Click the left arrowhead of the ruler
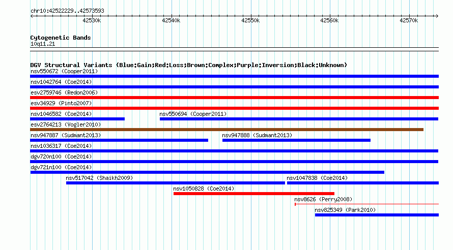The image size is (453, 250). [32, 16]
